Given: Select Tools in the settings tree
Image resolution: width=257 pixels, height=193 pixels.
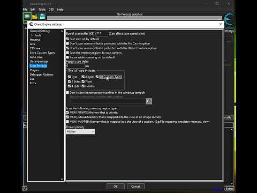Looking at the screenshot, I should tap(37, 35).
